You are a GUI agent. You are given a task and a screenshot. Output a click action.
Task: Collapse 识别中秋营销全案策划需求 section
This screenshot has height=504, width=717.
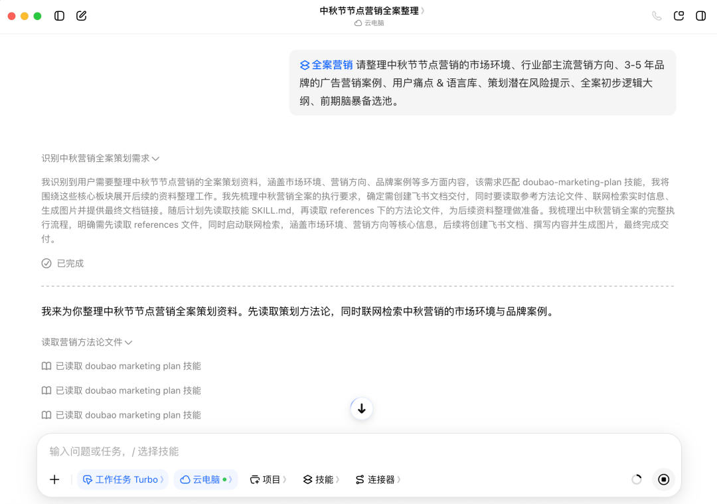pos(101,158)
